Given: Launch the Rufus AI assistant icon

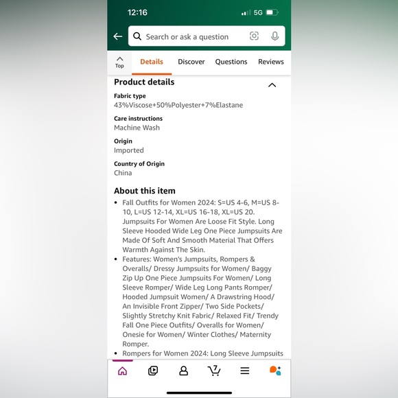Looking at the screenshot, I should (275, 371).
